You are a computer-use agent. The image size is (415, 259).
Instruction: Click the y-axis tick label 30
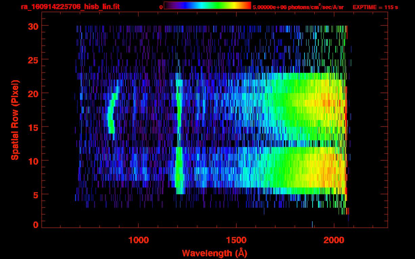33,26
